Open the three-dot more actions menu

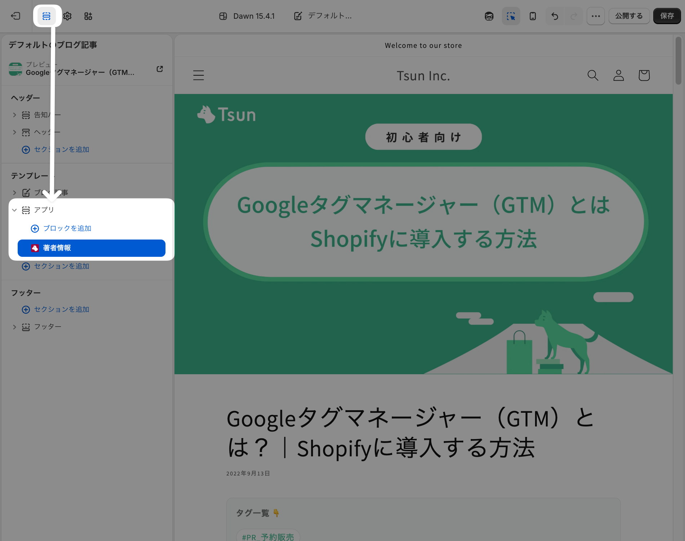(x=596, y=16)
